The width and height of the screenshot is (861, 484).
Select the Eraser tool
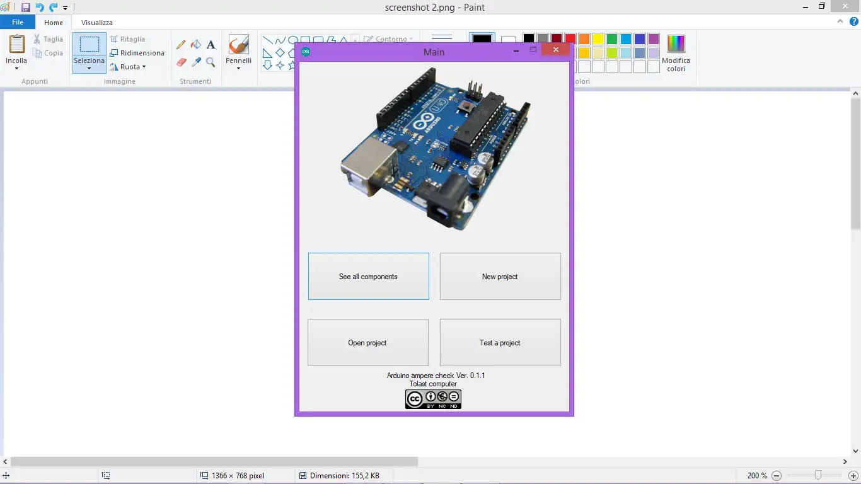[x=182, y=62]
